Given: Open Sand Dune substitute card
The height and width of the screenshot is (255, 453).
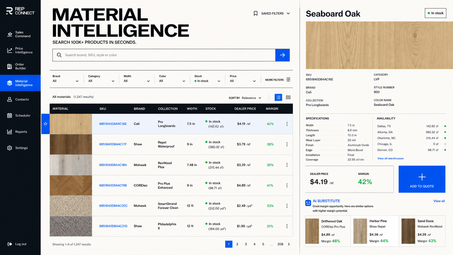Looking at the screenshot, I should [x=422, y=231].
